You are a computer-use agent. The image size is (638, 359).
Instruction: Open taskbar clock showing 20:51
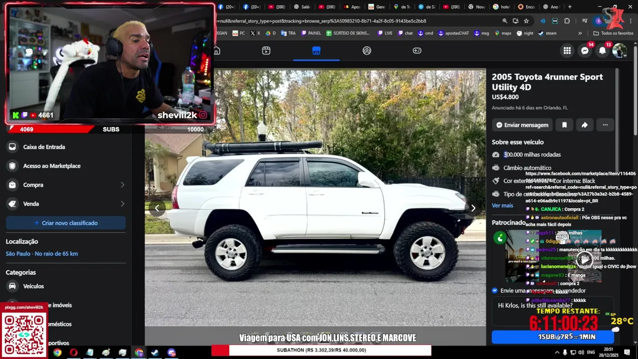click(x=609, y=353)
